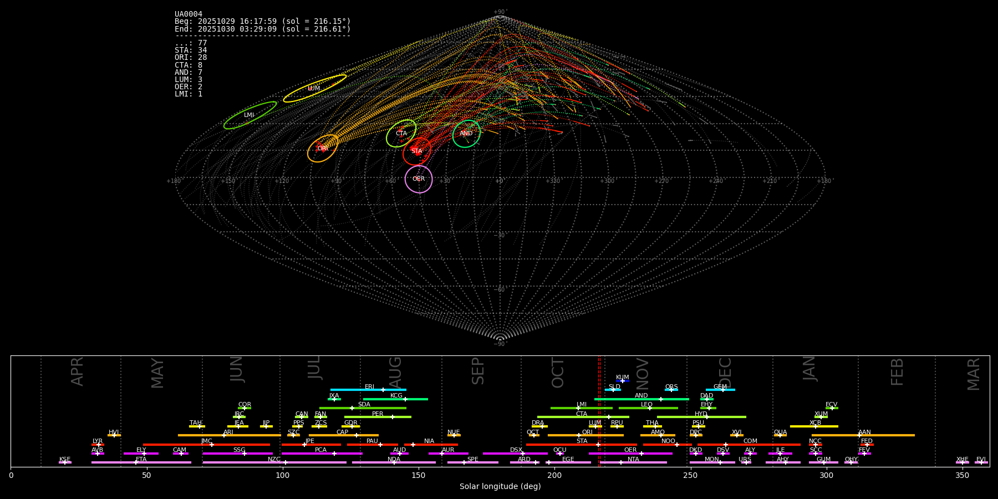Select the 'STA: 34' count entry
Screen dimensions: 998x499
pos(191,50)
